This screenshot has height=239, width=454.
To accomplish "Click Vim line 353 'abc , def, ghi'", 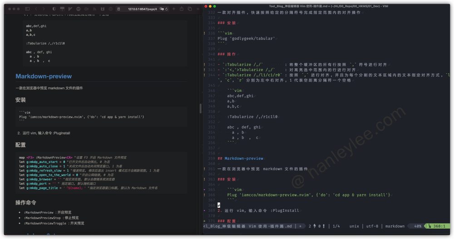I will coord(244,127).
